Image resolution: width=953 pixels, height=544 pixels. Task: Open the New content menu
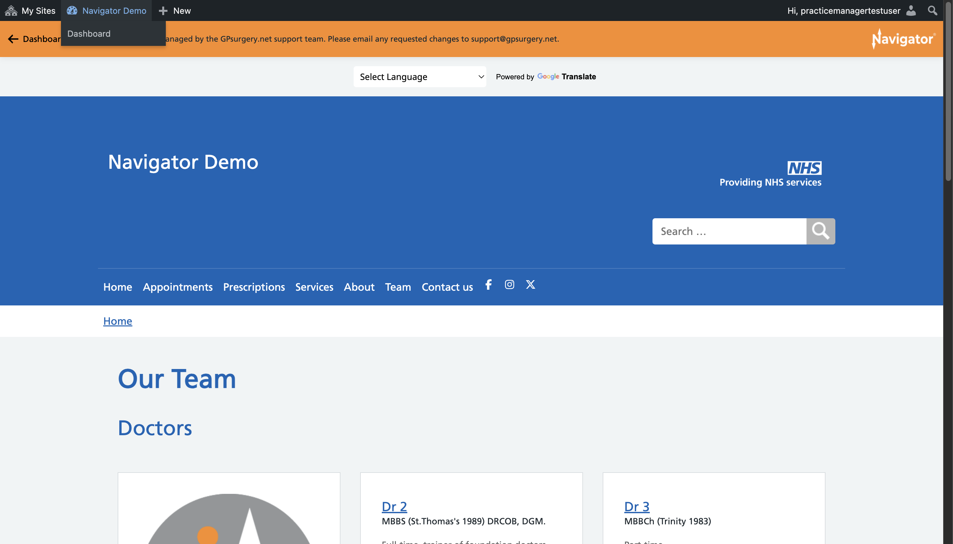[174, 10]
